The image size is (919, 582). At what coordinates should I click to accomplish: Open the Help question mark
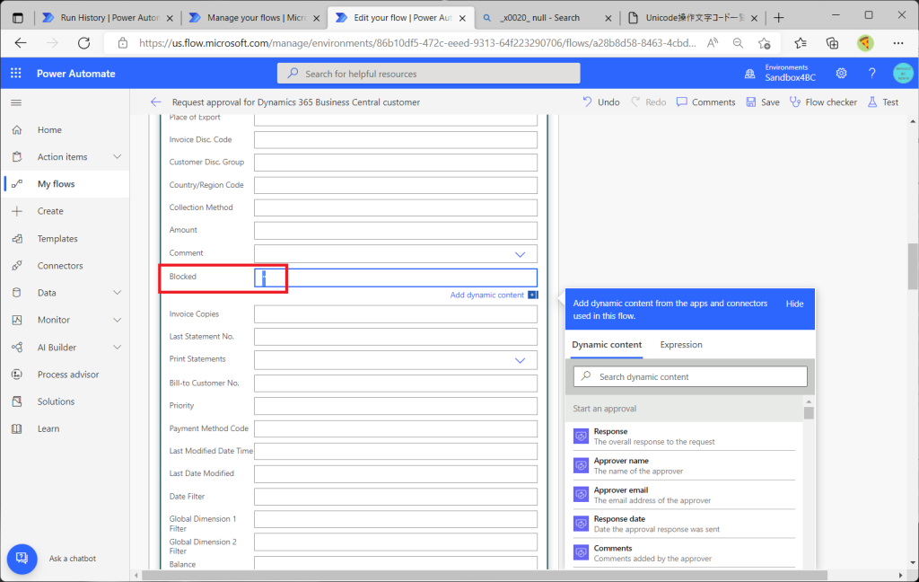[x=871, y=74]
